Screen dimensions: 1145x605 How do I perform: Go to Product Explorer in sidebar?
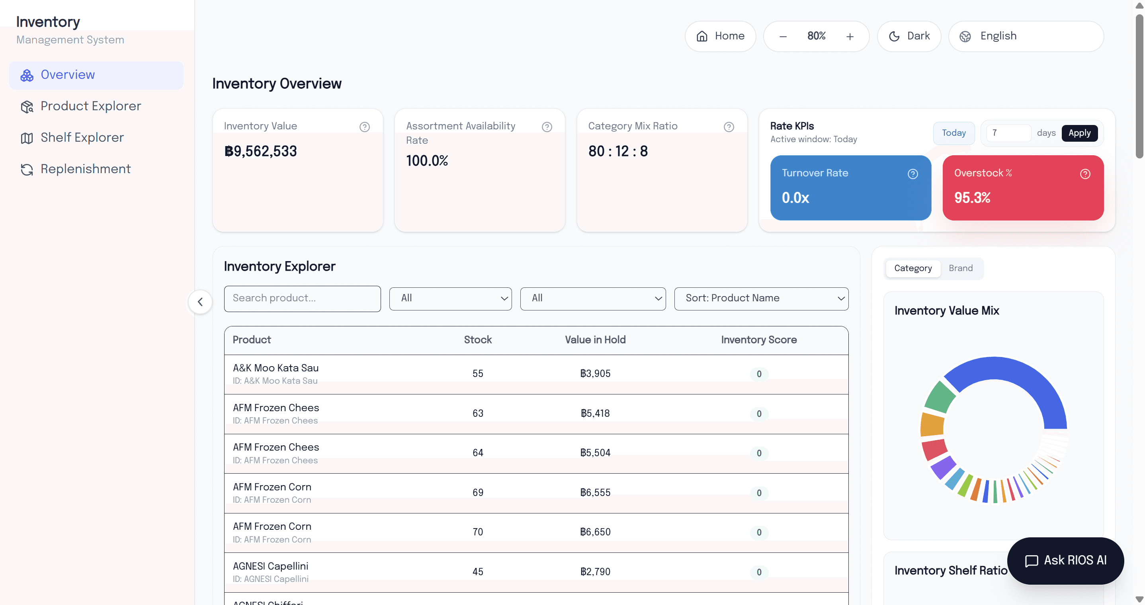pyautogui.click(x=96, y=106)
